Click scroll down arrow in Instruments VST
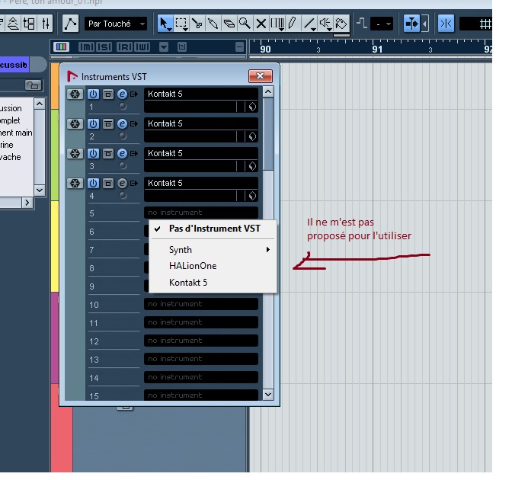This screenshot has height=480, width=512. click(268, 395)
